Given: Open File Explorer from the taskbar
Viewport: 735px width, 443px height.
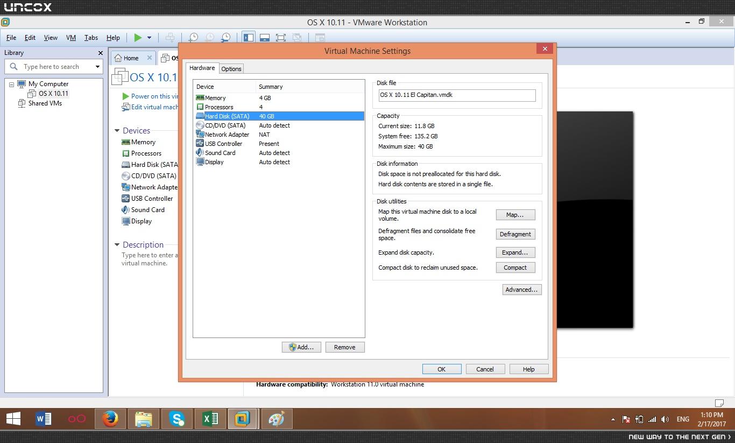Looking at the screenshot, I should click(144, 419).
